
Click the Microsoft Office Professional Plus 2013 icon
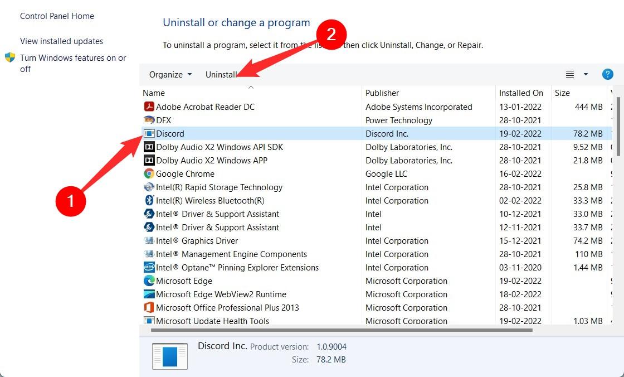149,308
